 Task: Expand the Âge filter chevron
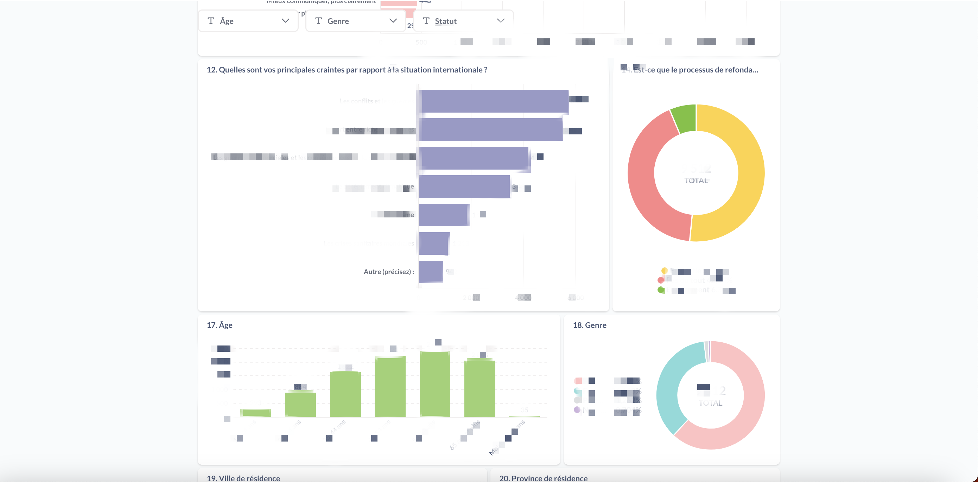[x=286, y=20]
